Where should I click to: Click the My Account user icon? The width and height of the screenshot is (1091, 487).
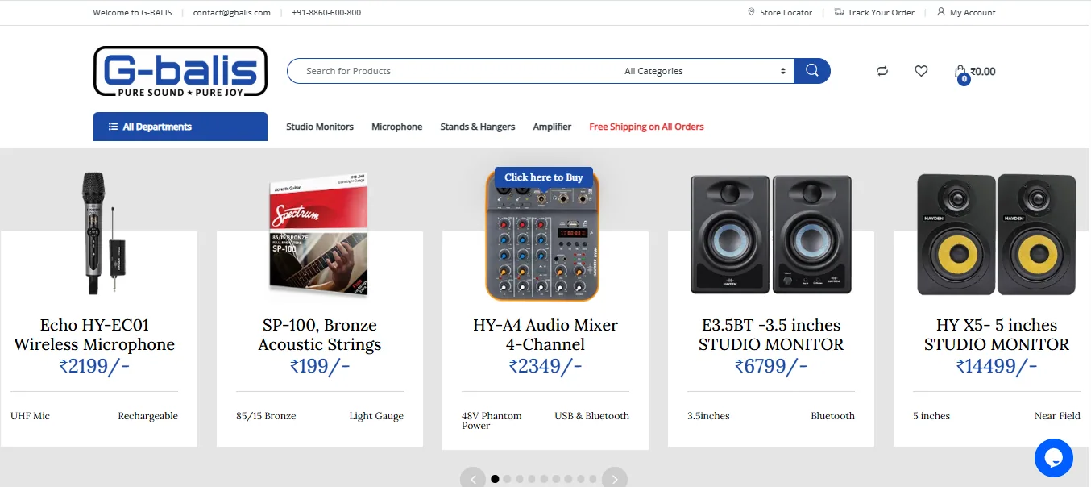coord(941,12)
